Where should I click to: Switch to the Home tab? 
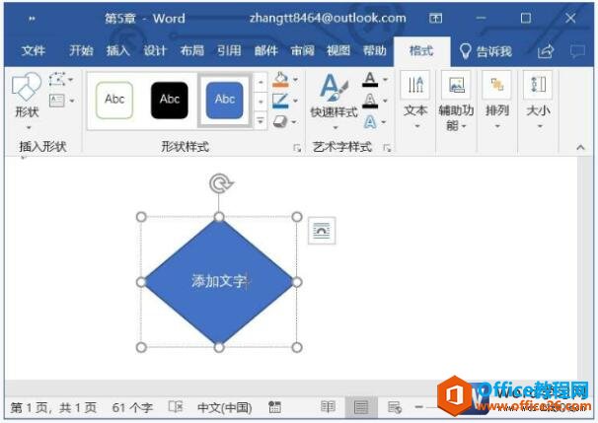tap(81, 50)
